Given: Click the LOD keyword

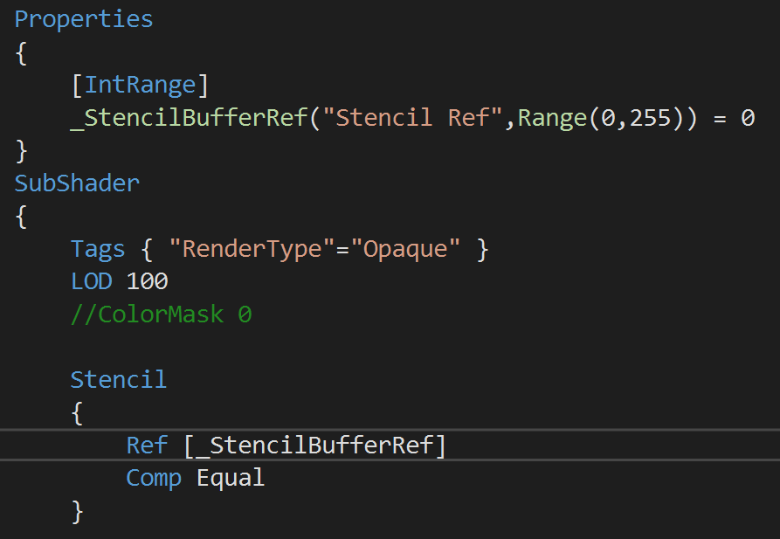Looking at the screenshot, I should point(92,281).
